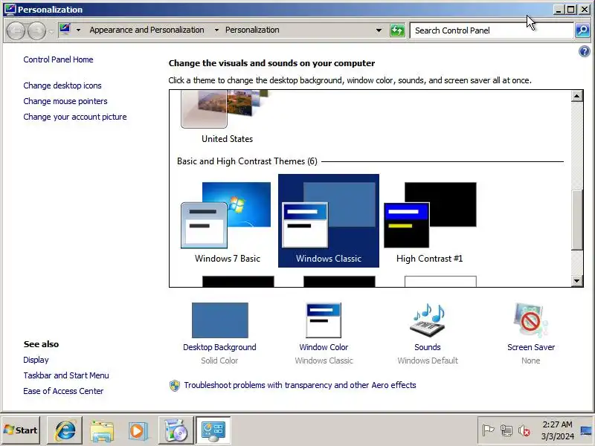Click the network icon in system tray
Screen dimensions: 595x446
click(x=506, y=430)
